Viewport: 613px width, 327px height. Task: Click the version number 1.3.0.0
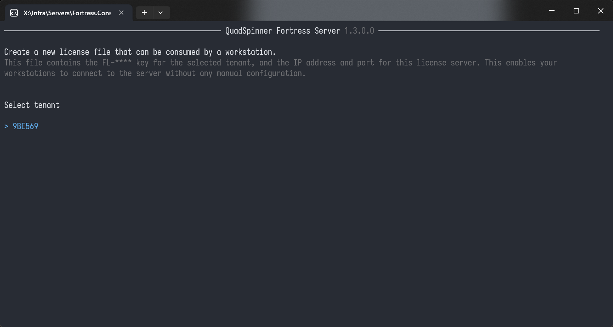coord(359,31)
